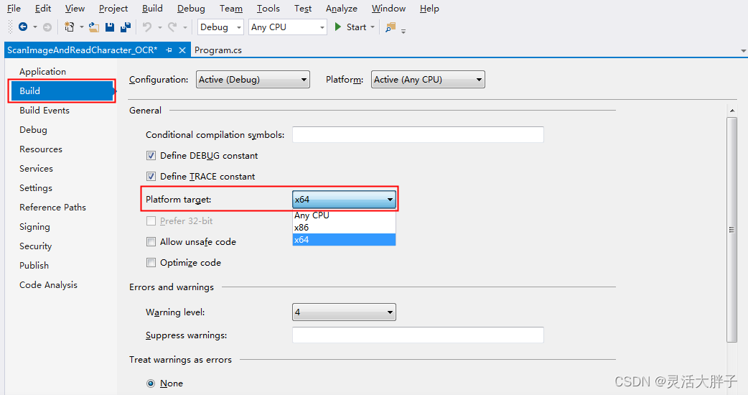This screenshot has height=395, width=748.
Task: Open the Application properties page
Action: coord(42,72)
